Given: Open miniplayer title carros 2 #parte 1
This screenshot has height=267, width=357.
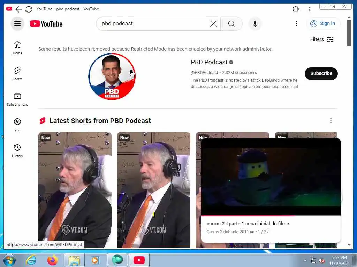Looking at the screenshot, I should pos(248,224).
